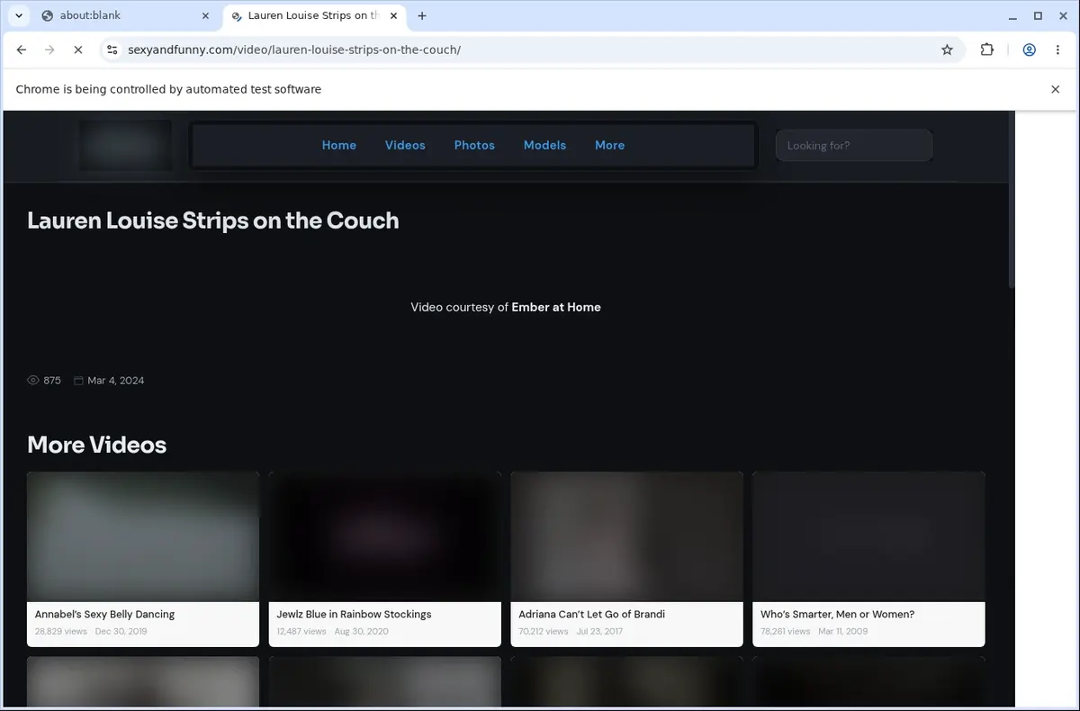This screenshot has height=711, width=1080.
Task: Click thumbnail above Annabel's Sexy Belly Dancing
Action: tap(143, 537)
